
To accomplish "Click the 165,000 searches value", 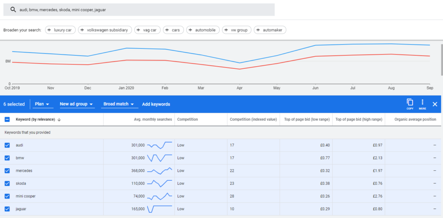I will 138,209.
